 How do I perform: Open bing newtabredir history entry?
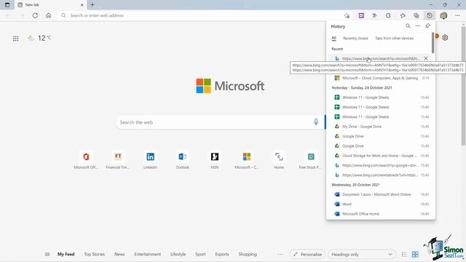tap(380, 175)
